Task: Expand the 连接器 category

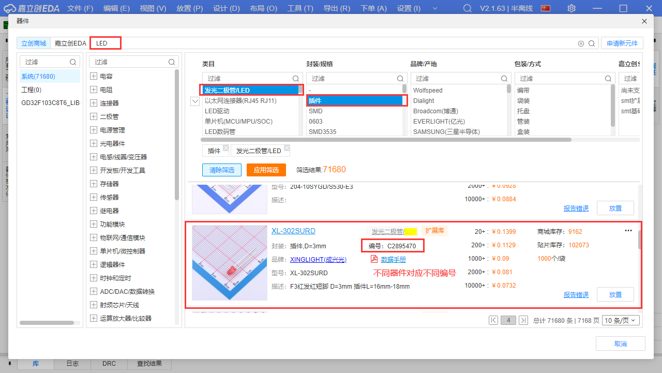Action: click(x=94, y=103)
